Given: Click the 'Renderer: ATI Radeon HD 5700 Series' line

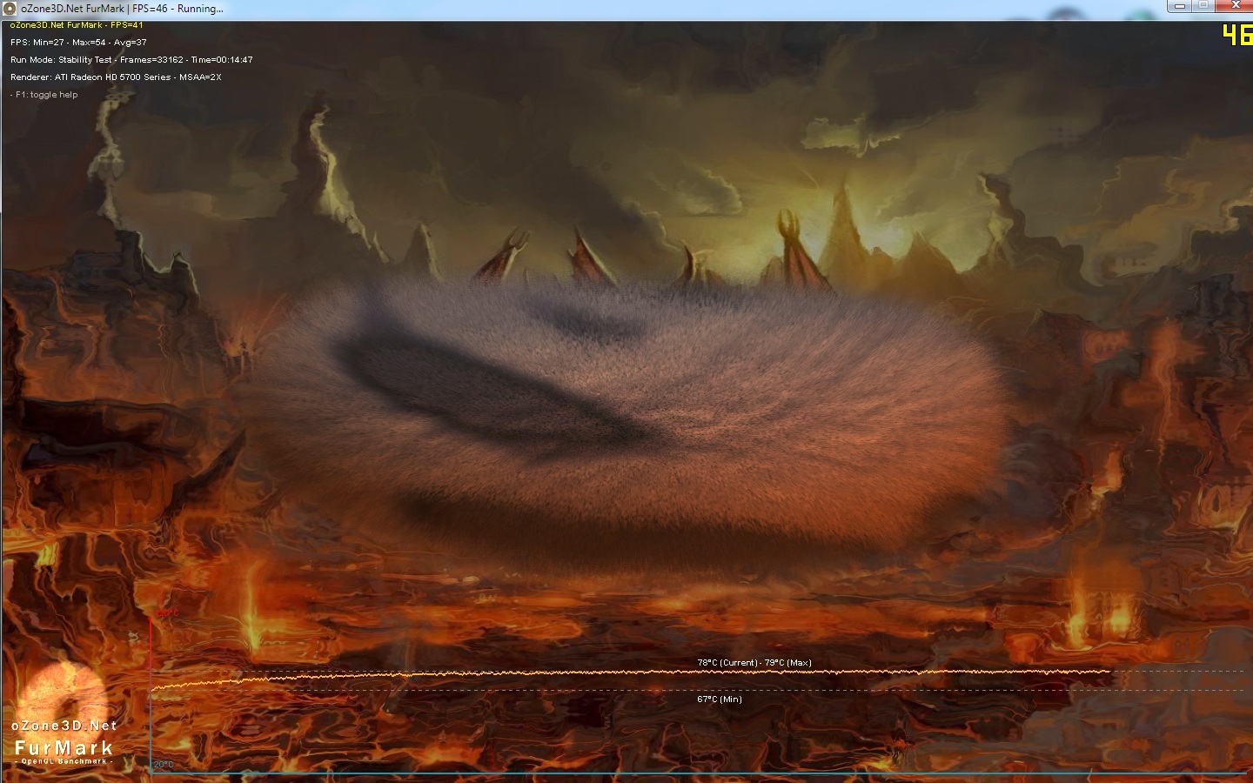Looking at the screenshot, I should (x=116, y=77).
